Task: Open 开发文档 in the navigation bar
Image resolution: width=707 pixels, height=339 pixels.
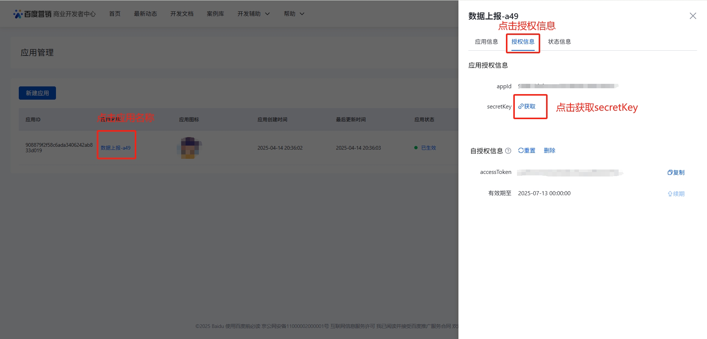Action: pos(182,14)
